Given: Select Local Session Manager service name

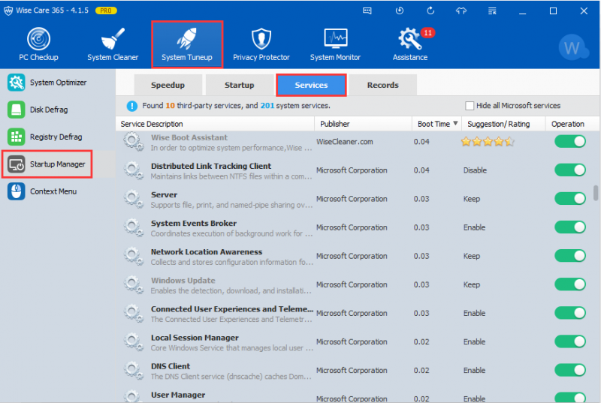Looking at the screenshot, I should tap(195, 338).
